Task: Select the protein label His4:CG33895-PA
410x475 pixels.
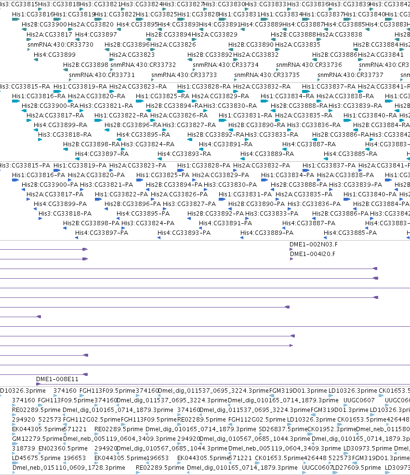Action: pos(143,214)
